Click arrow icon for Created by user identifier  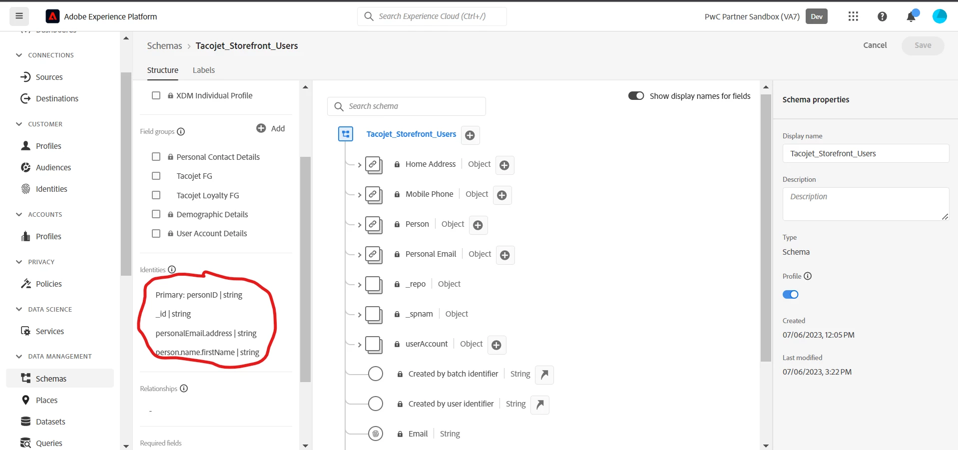pos(540,405)
